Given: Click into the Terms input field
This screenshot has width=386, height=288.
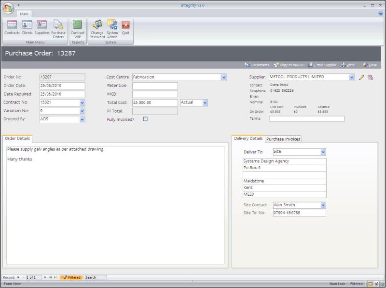Looking at the screenshot, I should (x=306, y=119).
